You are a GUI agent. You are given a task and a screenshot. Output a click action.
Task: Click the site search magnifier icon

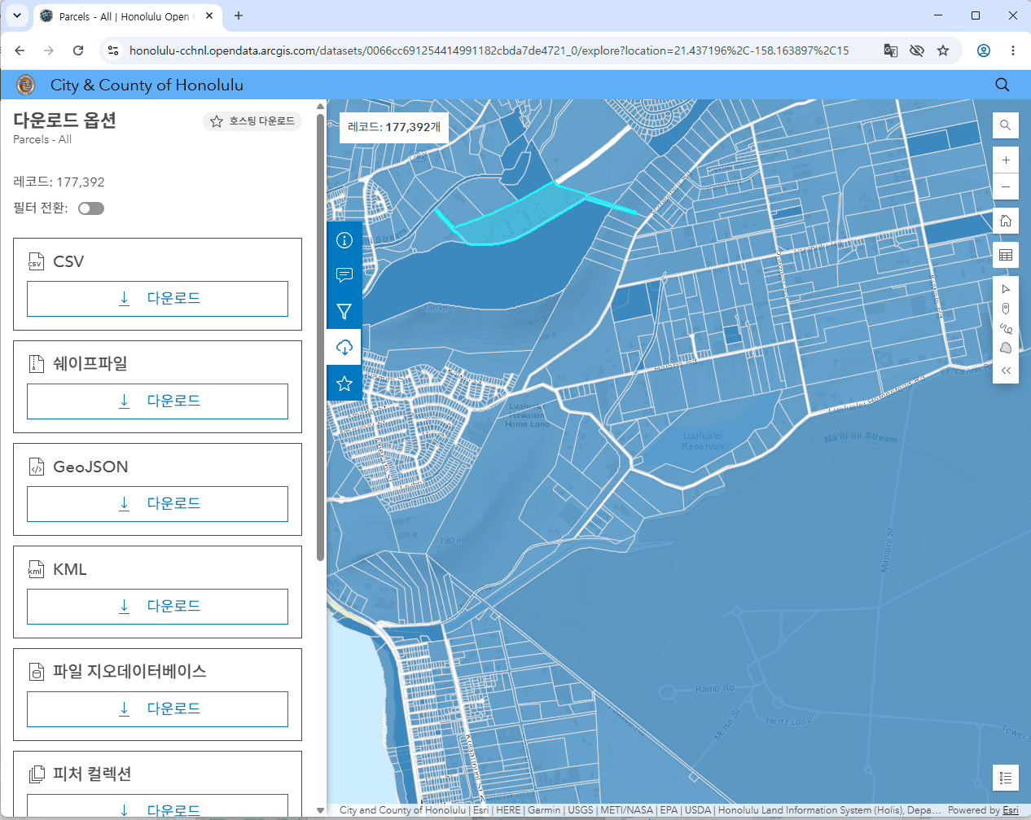pyautogui.click(x=1002, y=85)
